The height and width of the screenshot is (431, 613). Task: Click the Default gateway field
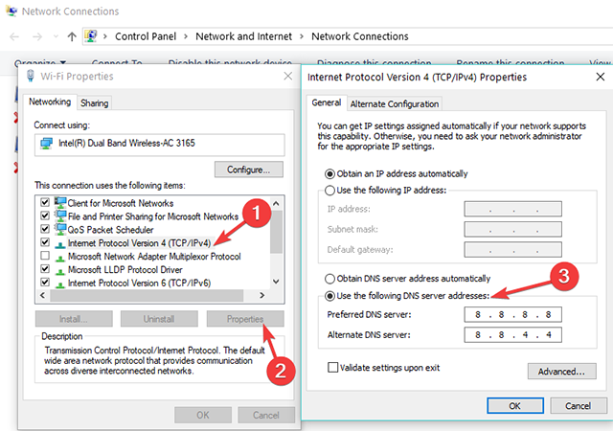[x=513, y=250]
